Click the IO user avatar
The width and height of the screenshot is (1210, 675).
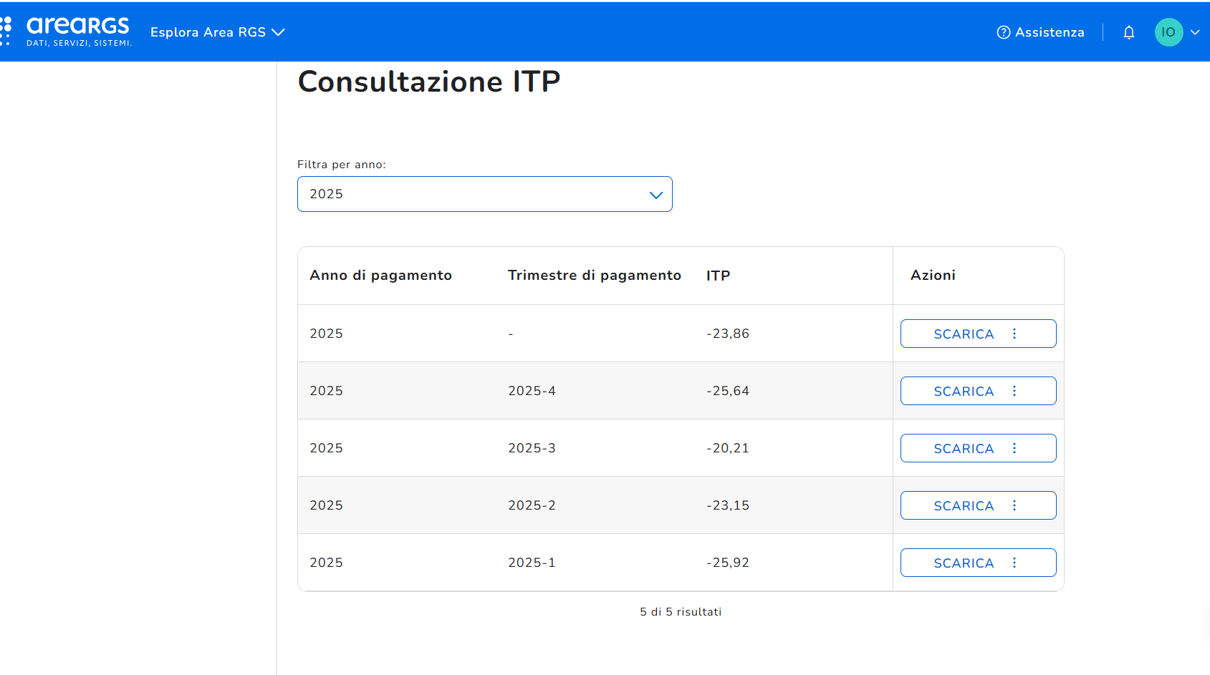click(x=1168, y=32)
